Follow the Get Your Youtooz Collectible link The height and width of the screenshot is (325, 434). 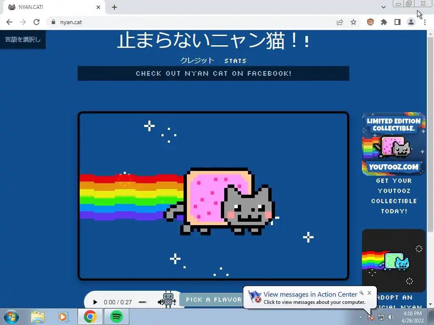394,196
